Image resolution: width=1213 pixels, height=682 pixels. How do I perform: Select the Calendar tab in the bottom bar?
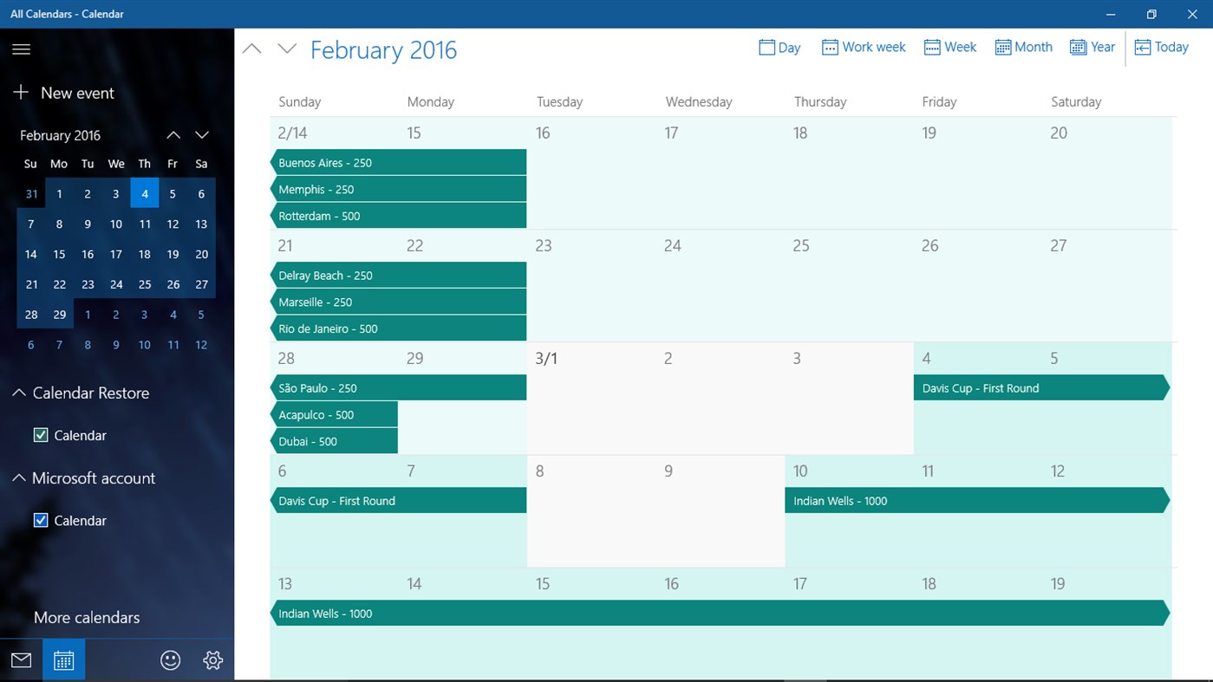coord(62,659)
